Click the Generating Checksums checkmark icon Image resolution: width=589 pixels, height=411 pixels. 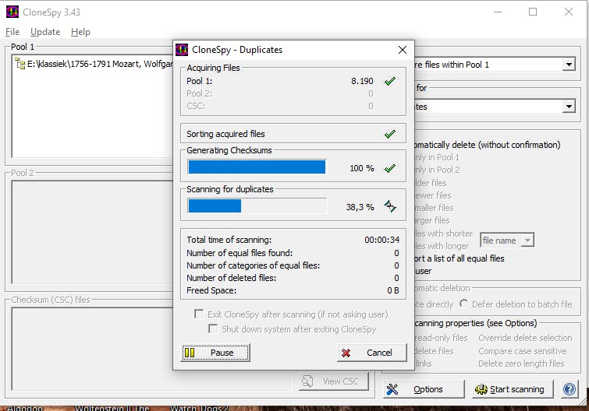tap(390, 168)
